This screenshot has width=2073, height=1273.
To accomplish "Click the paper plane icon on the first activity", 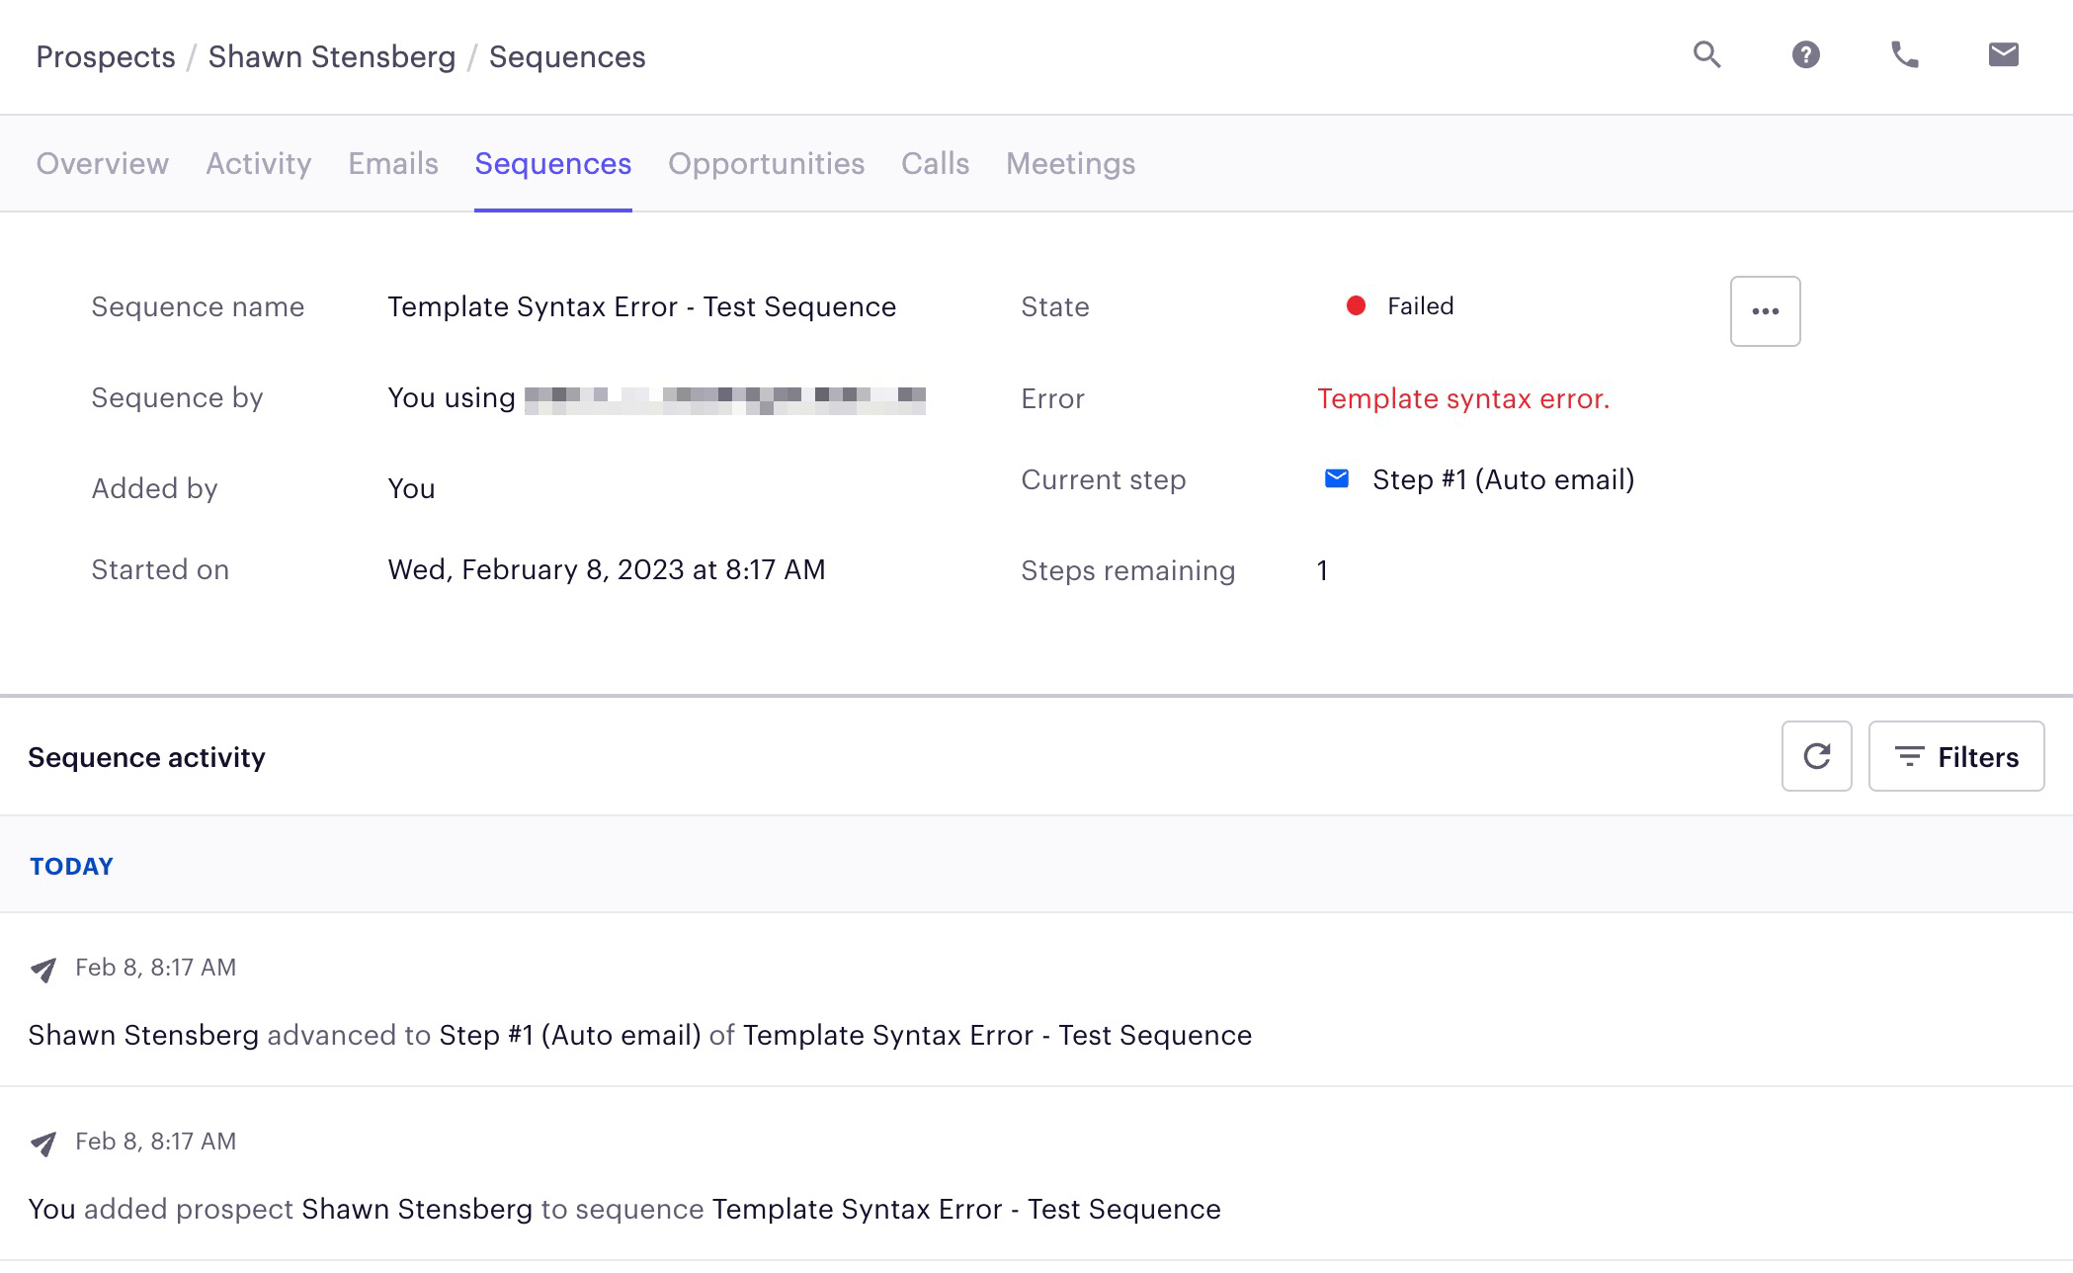I will (x=43, y=970).
